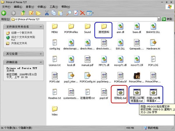Image resolution: width=175 pixels, height=131 pixels.
Task: Select the BinkW32.DLL file
Action: click(153, 28)
